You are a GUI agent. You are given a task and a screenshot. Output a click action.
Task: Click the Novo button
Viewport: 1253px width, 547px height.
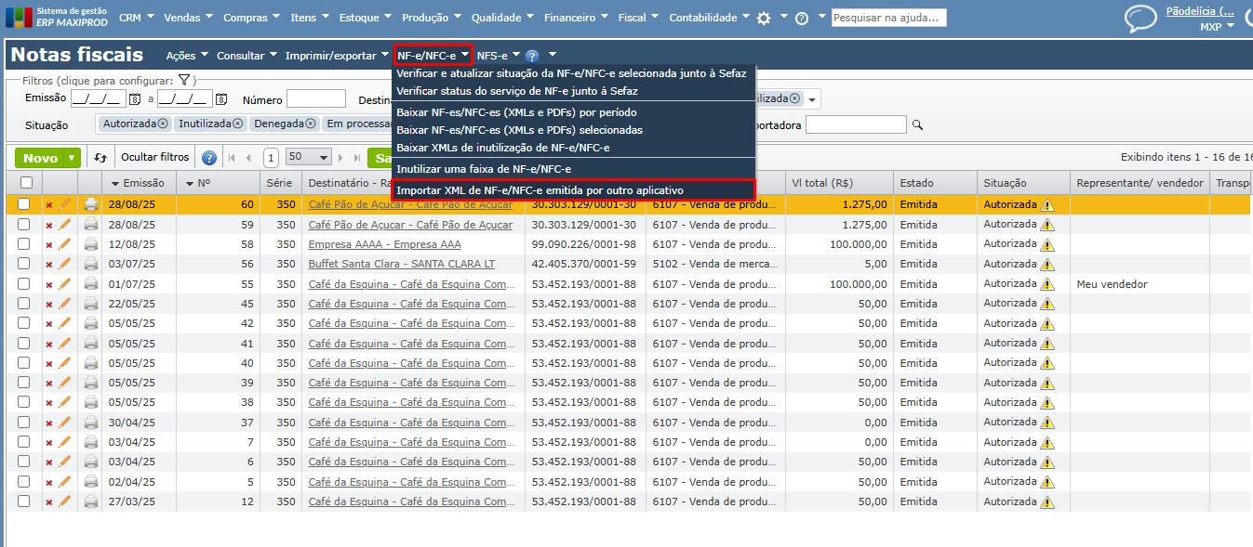pyautogui.click(x=40, y=158)
